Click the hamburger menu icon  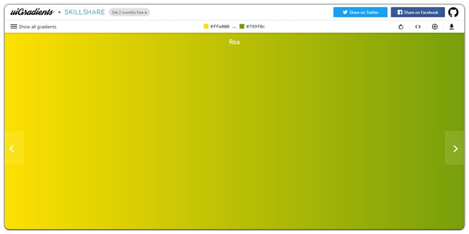click(x=14, y=27)
